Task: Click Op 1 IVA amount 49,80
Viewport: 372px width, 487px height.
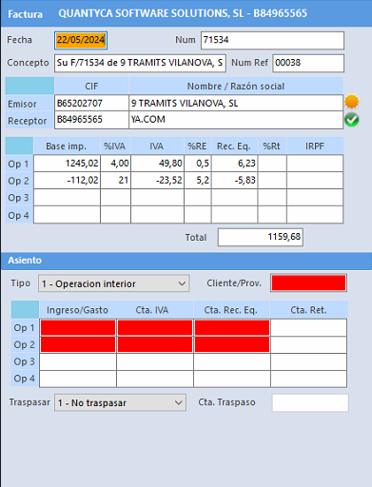Action: click(157, 164)
